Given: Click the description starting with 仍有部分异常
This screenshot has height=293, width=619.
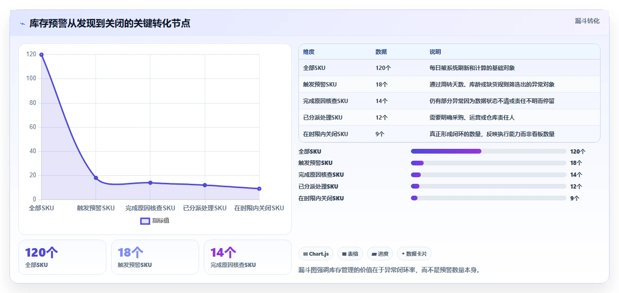Looking at the screenshot, I should [x=492, y=101].
